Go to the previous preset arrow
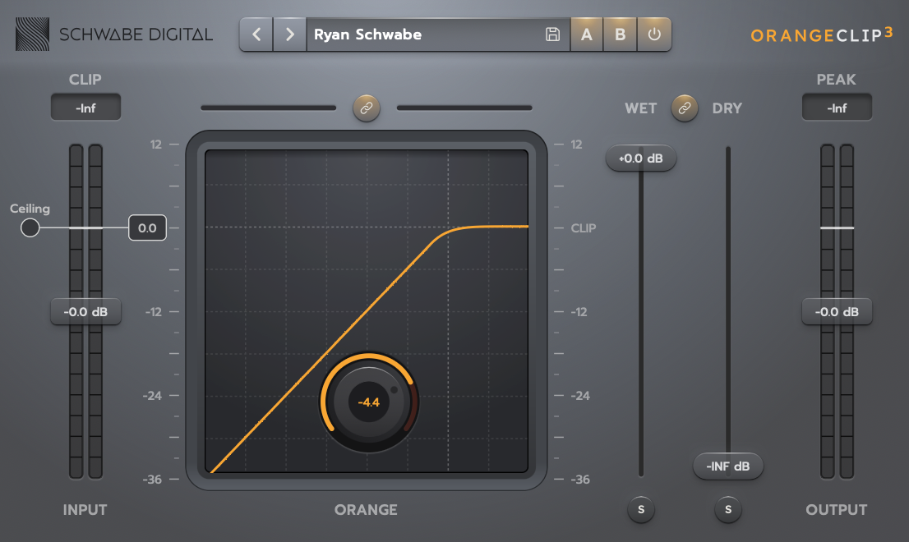The image size is (909, 542). click(x=256, y=34)
